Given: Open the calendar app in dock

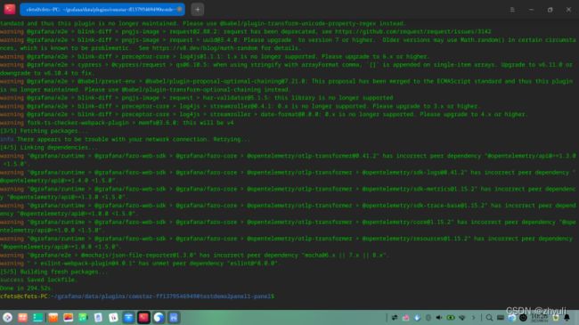Looking at the screenshot, I should pyautogui.click(x=113, y=317).
